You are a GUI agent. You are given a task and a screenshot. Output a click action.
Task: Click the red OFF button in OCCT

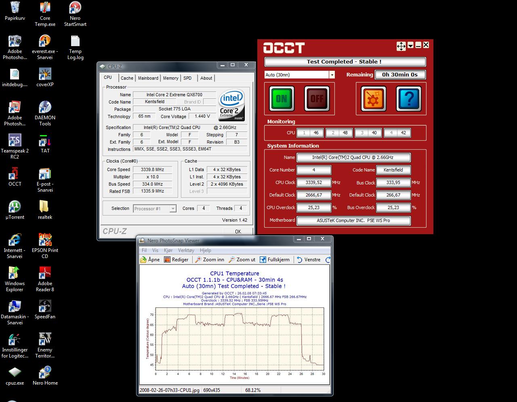tap(317, 98)
